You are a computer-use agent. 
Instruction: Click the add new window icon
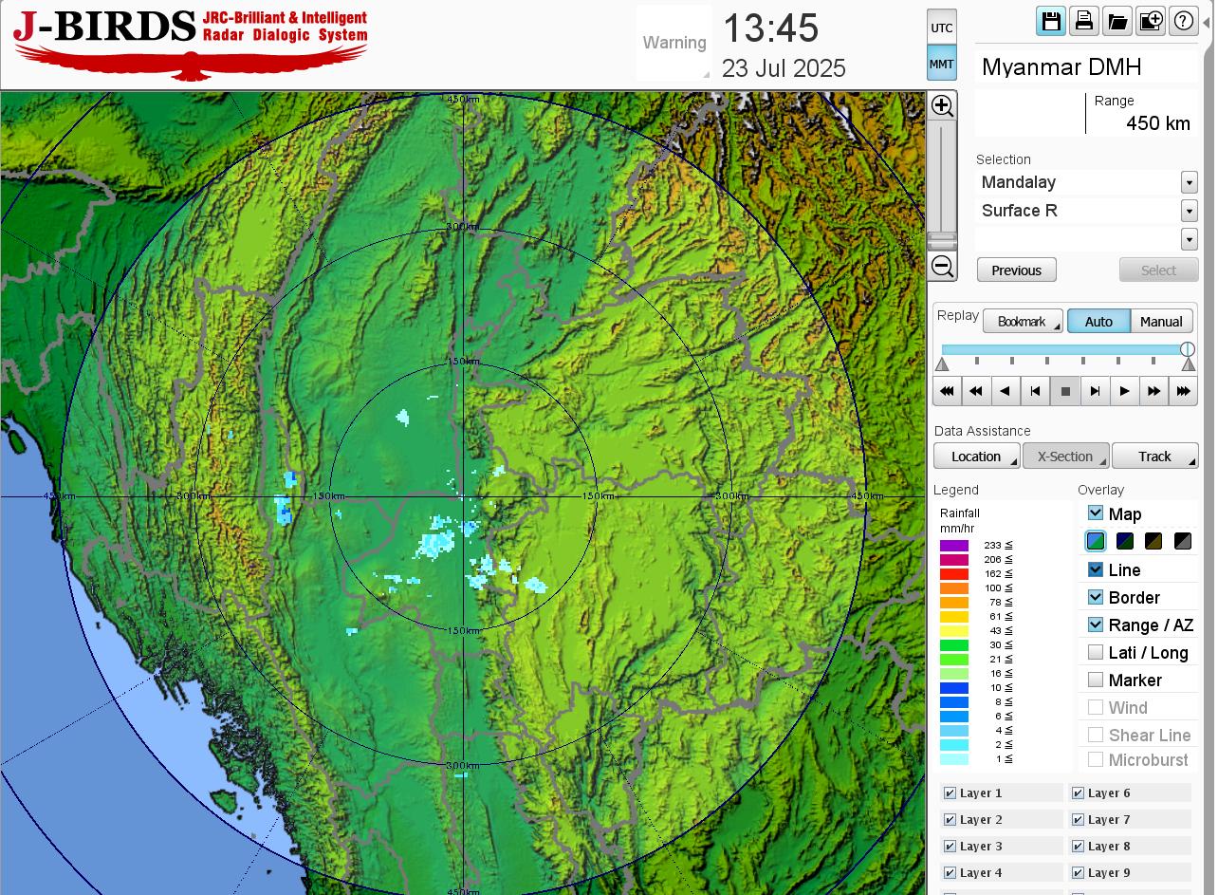coord(1151,21)
